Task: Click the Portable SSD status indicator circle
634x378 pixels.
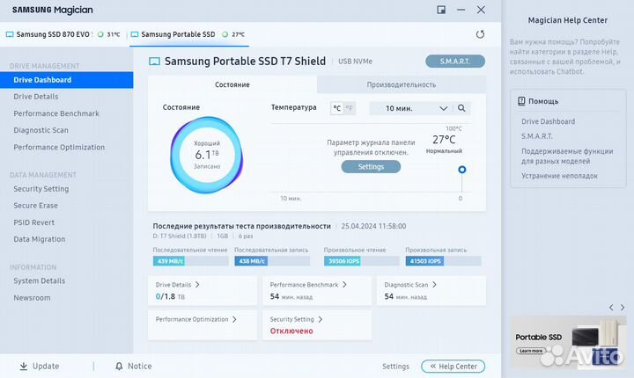Action: pyautogui.click(x=225, y=34)
